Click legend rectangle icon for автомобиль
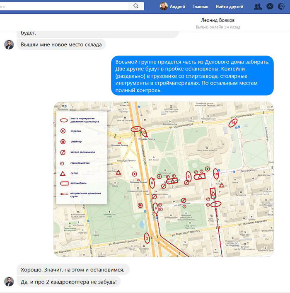Viewport: 290px width, 293px height. click(x=64, y=183)
